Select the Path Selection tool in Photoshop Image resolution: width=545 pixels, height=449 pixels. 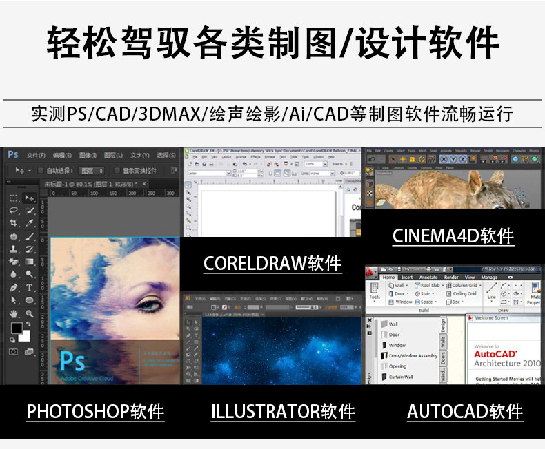14,300
